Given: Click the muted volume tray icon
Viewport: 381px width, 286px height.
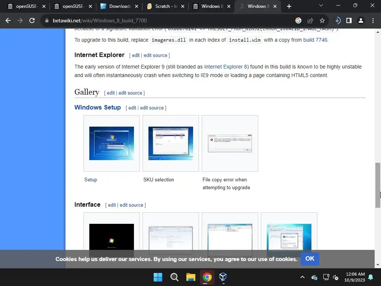Looking at the screenshot, I should click(336, 277).
